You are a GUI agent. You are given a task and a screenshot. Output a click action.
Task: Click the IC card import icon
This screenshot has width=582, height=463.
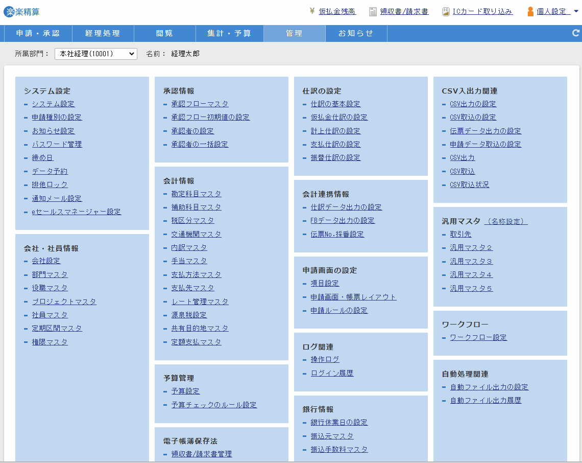(x=445, y=11)
